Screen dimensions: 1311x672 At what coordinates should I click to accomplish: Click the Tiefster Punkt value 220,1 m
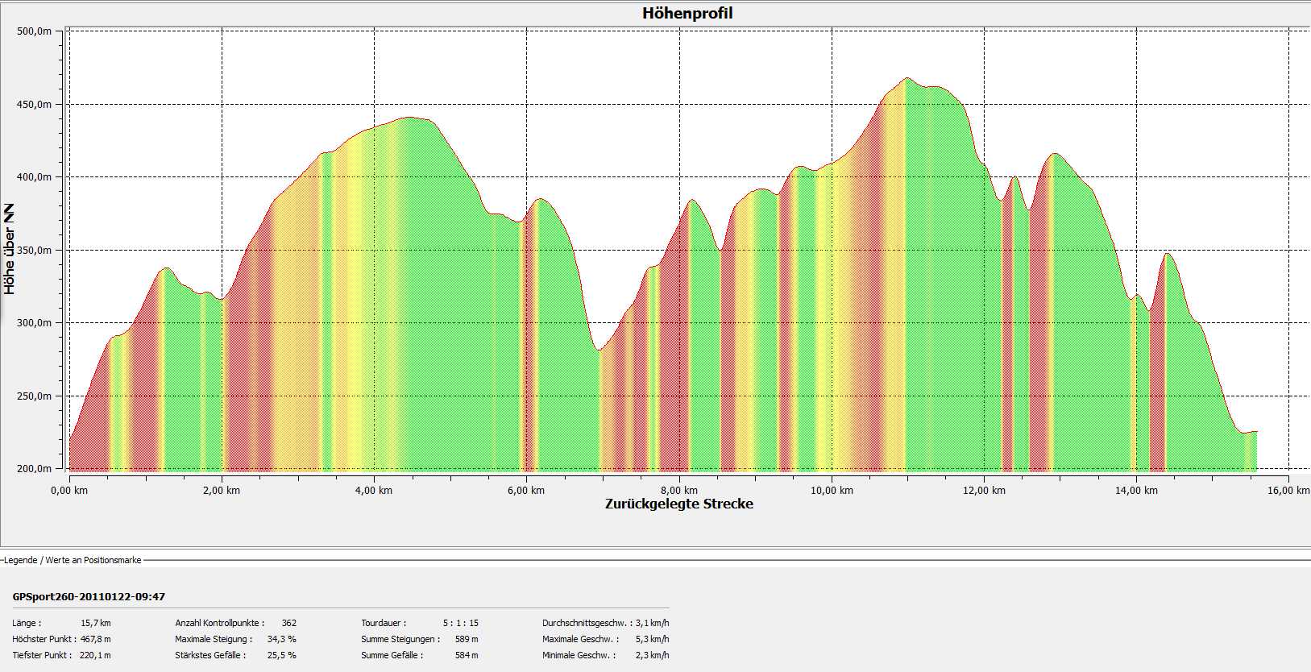click(96, 655)
